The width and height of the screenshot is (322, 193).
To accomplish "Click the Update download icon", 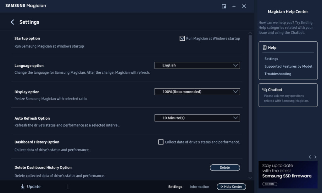I will 23,187.
